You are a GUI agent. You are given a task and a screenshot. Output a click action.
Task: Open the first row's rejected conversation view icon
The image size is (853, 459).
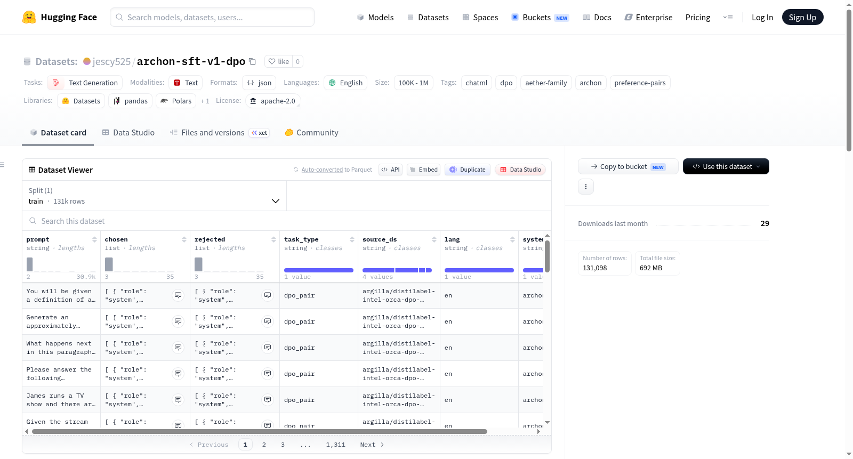click(268, 295)
